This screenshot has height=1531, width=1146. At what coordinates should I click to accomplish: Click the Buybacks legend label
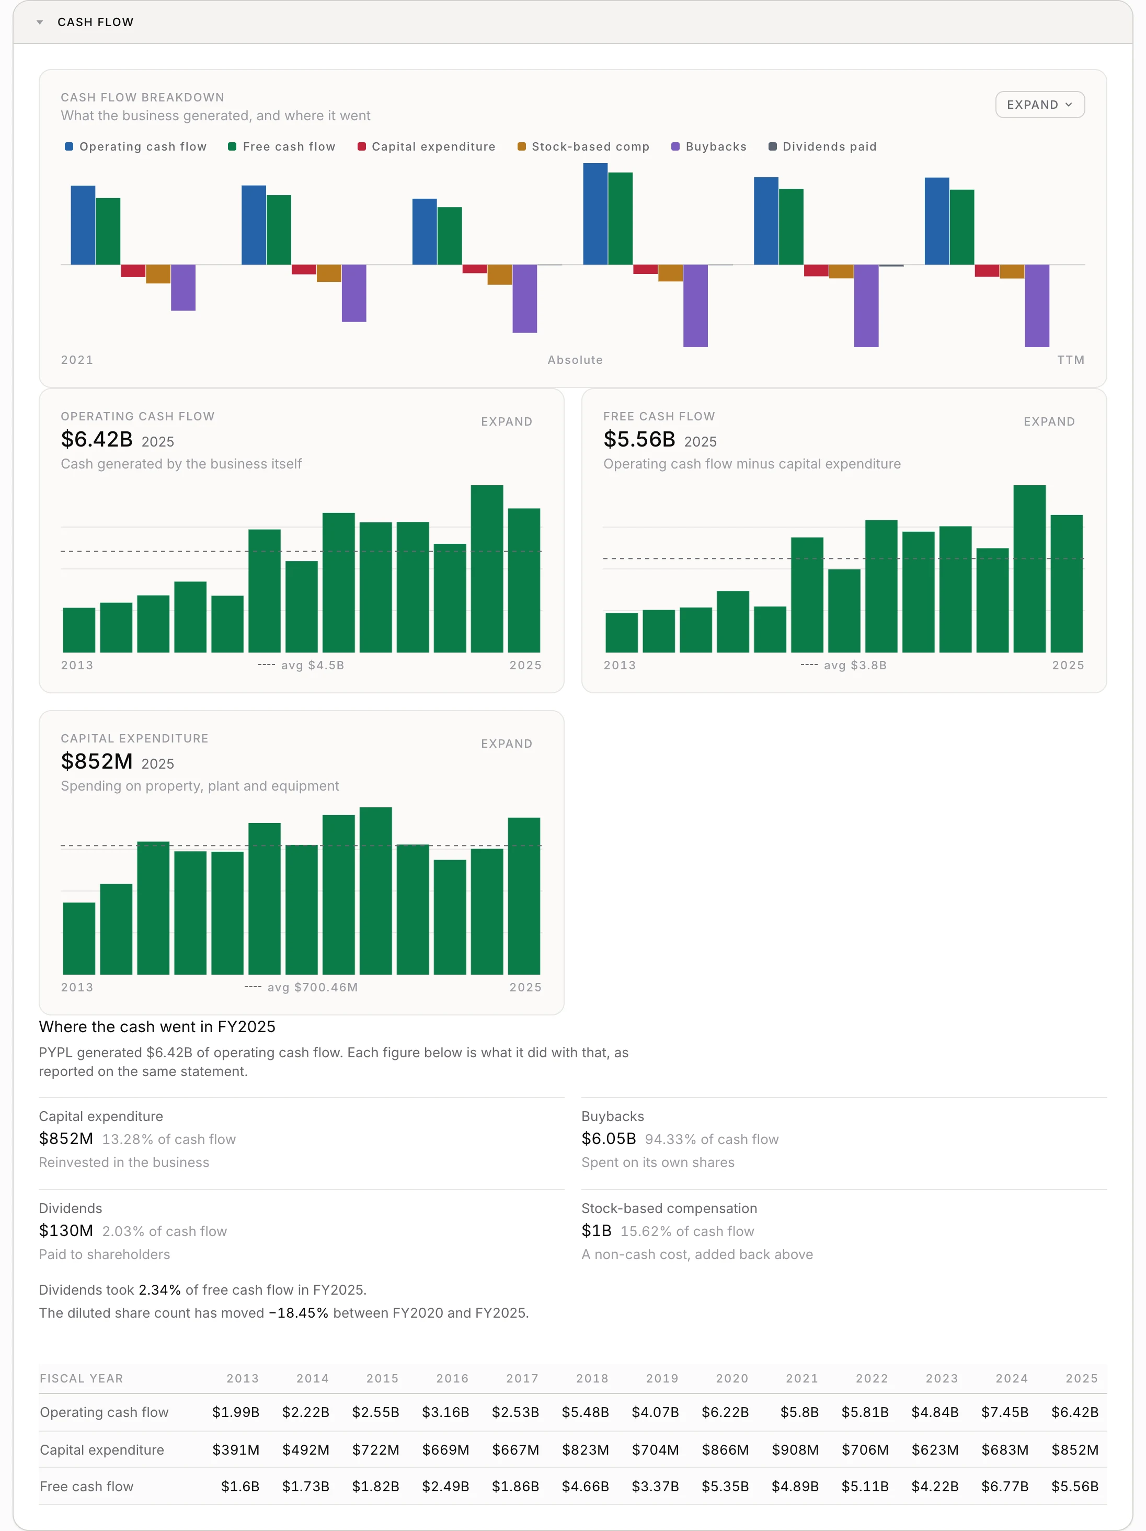tap(716, 147)
